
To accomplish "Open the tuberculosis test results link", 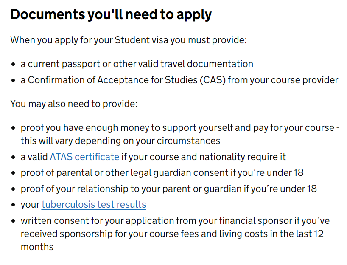I will pos(94,204).
